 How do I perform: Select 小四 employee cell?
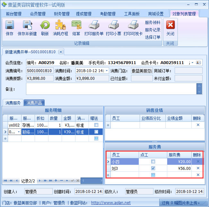coord(125,161)
